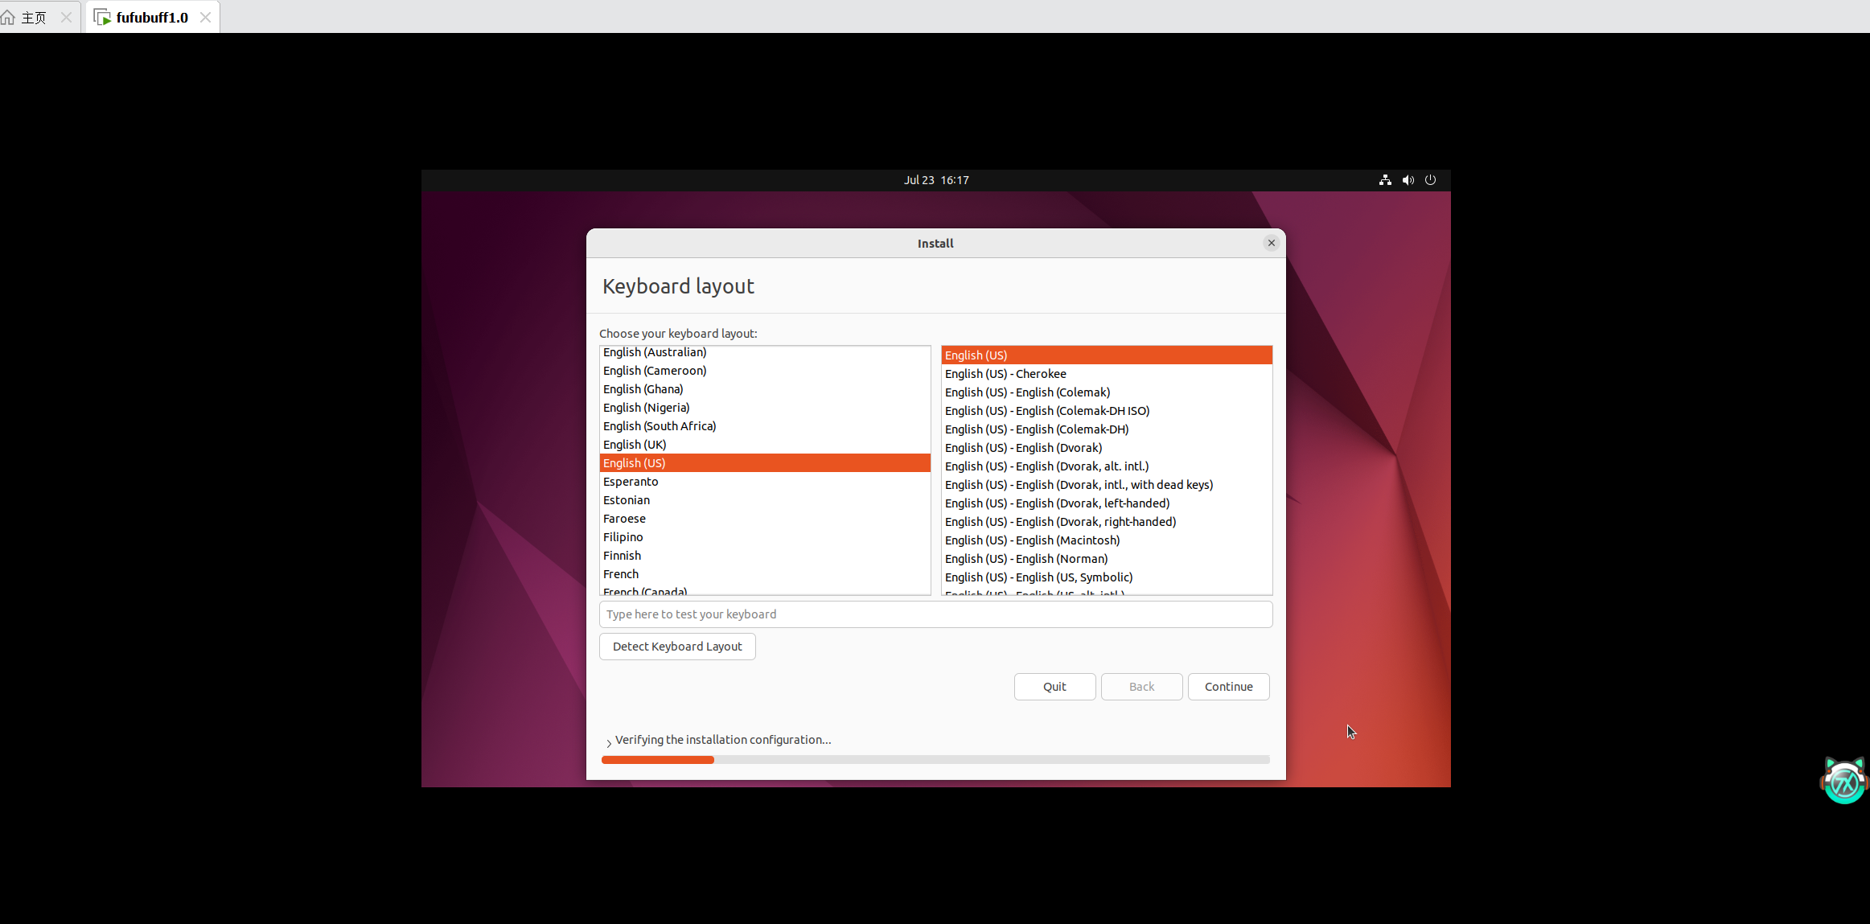Click the installation progress bar
This screenshot has width=1870, height=924.
point(935,760)
